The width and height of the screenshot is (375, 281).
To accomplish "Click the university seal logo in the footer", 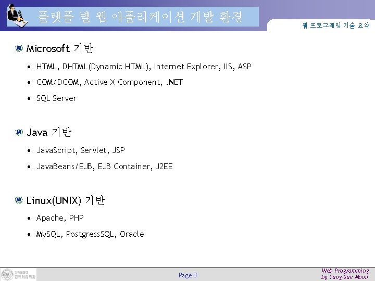I will point(7,275).
